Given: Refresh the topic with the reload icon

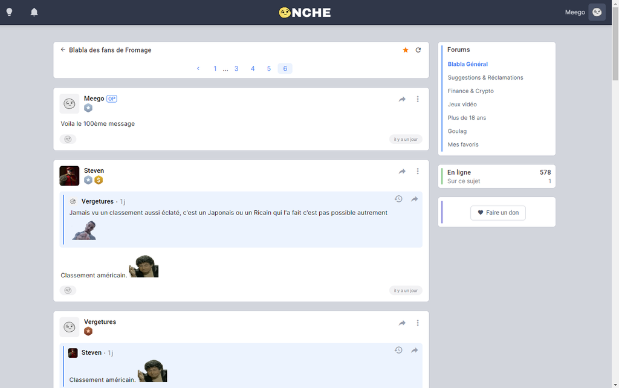Looking at the screenshot, I should [418, 50].
